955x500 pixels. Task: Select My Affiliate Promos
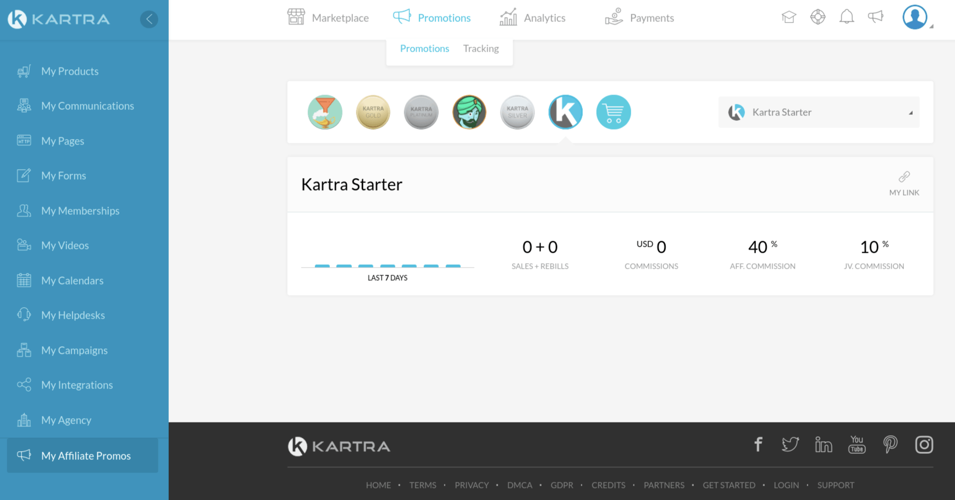point(82,455)
